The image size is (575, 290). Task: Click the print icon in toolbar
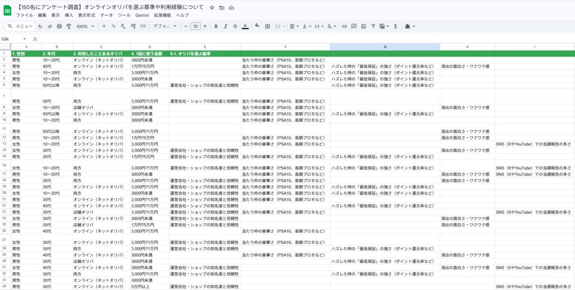59,26
